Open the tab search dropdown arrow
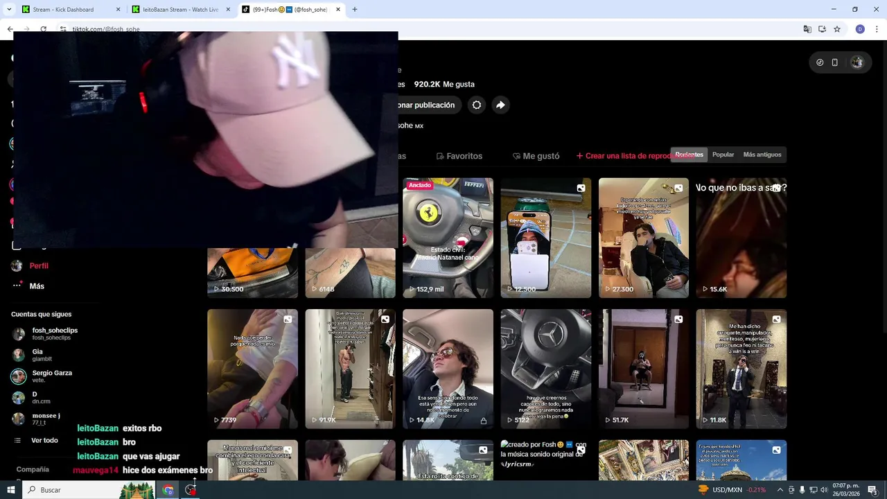This screenshot has width=887, height=499. [x=9, y=10]
